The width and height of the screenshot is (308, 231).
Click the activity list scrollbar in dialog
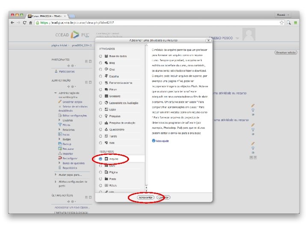[x=146, y=115]
